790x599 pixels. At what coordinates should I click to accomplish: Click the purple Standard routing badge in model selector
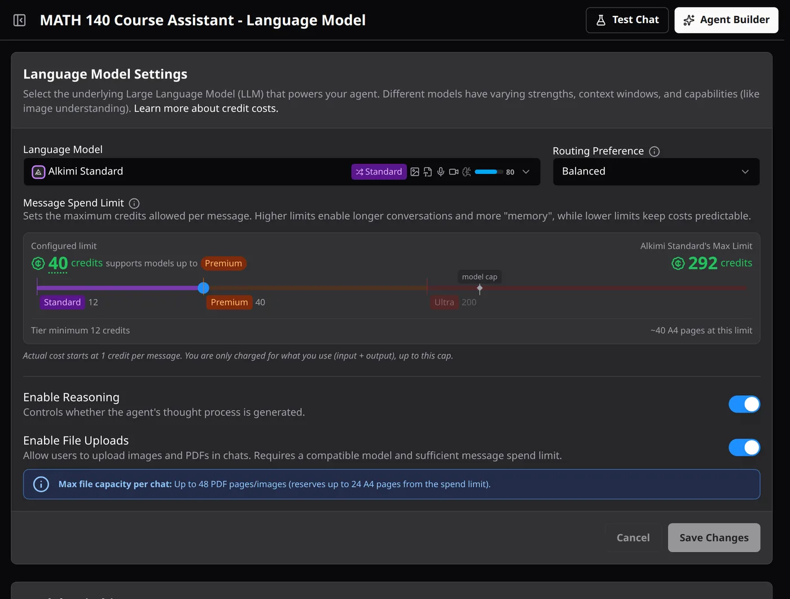379,172
